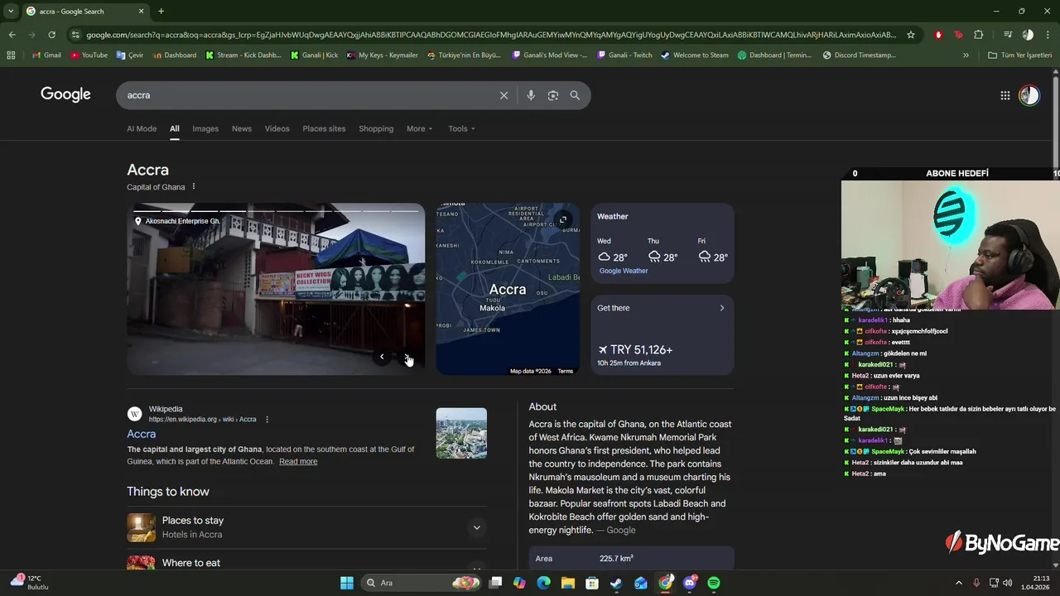Open Google Lens image search icon
This screenshot has height=596, width=1060.
553,95
